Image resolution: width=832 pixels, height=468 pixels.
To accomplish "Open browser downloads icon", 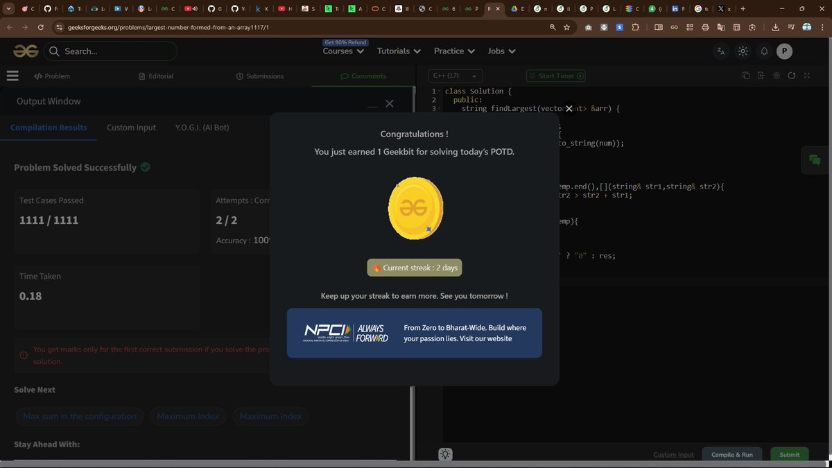I will point(775,27).
